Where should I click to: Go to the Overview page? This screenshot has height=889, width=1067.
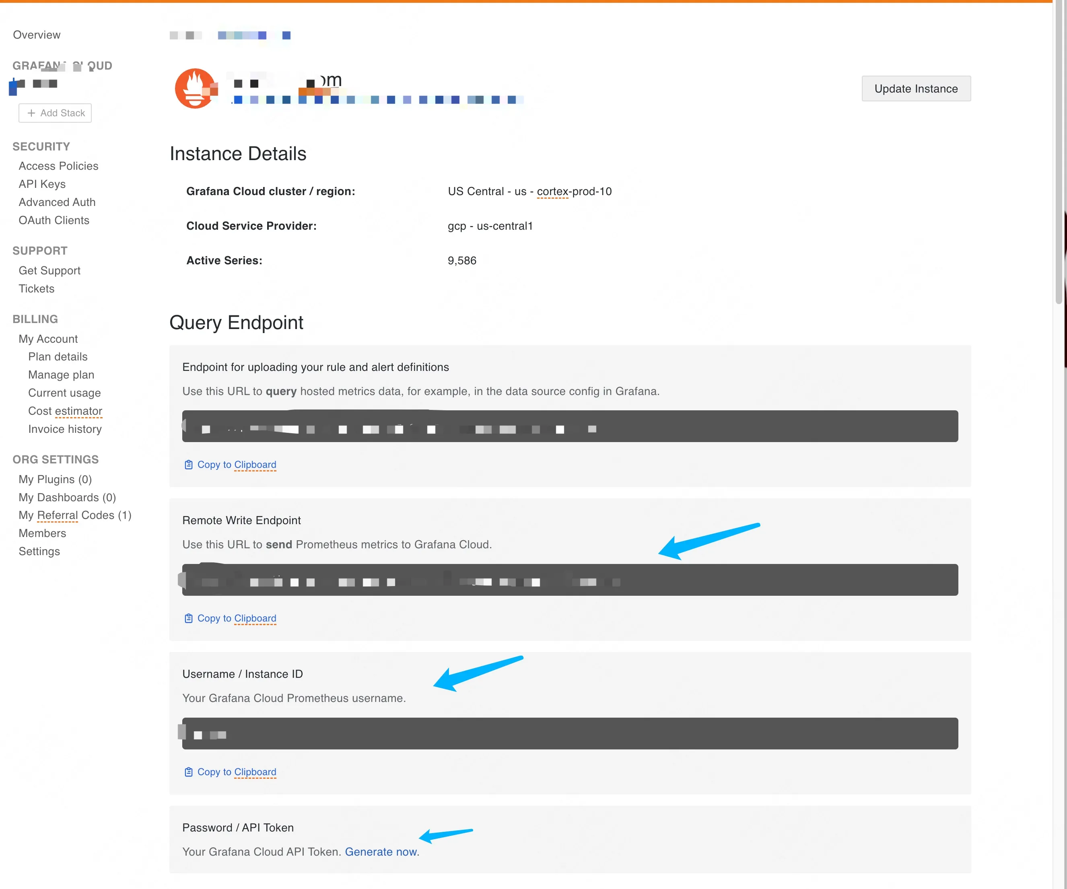pyautogui.click(x=37, y=35)
